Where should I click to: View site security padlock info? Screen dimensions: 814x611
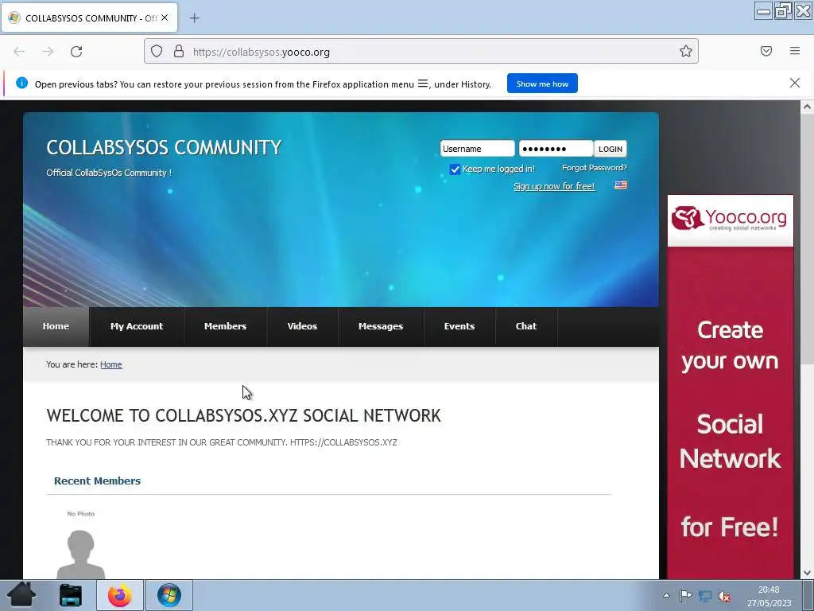(179, 51)
